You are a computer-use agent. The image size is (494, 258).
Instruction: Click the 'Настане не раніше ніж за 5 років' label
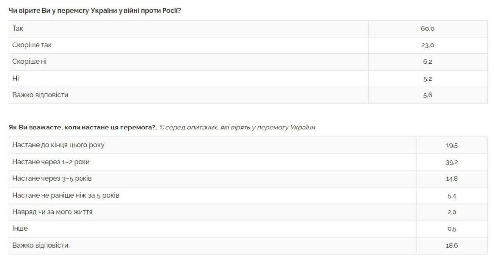[x=66, y=195]
